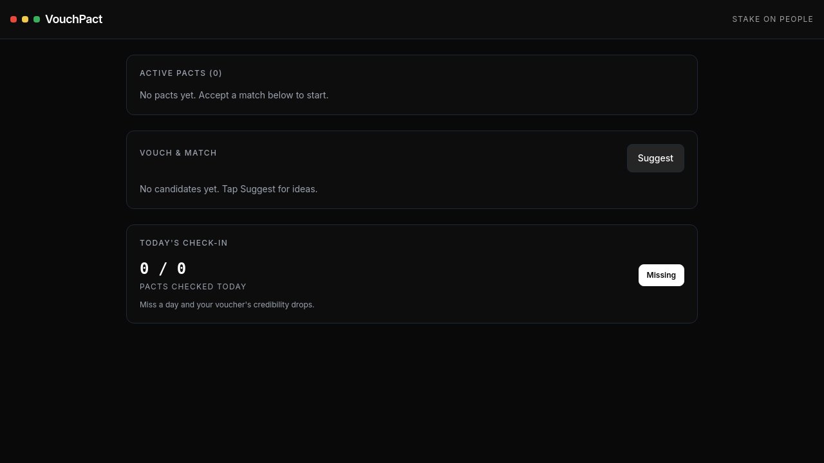This screenshot has height=463, width=824.
Task: Click the yellow dot in the header
Action: (x=25, y=19)
